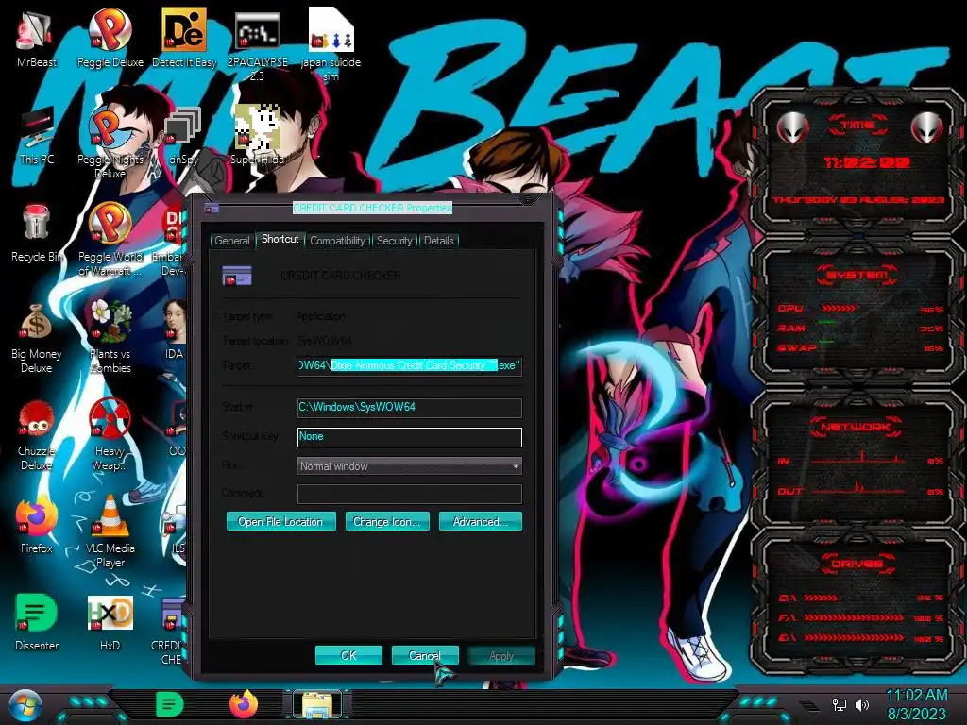Select the japan suicide sim file icon

[331, 43]
